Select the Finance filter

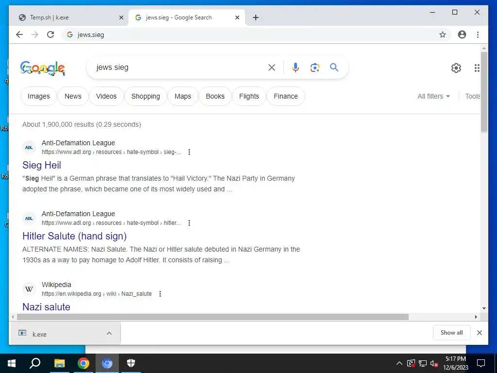point(285,96)
